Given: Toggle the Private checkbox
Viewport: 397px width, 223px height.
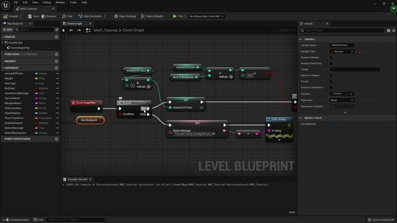Looking at the screenshot, I should point(331,81).
